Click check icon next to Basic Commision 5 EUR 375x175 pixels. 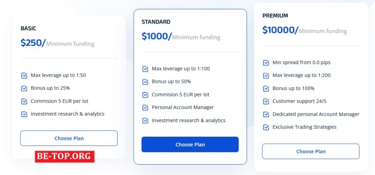(24, 101)
